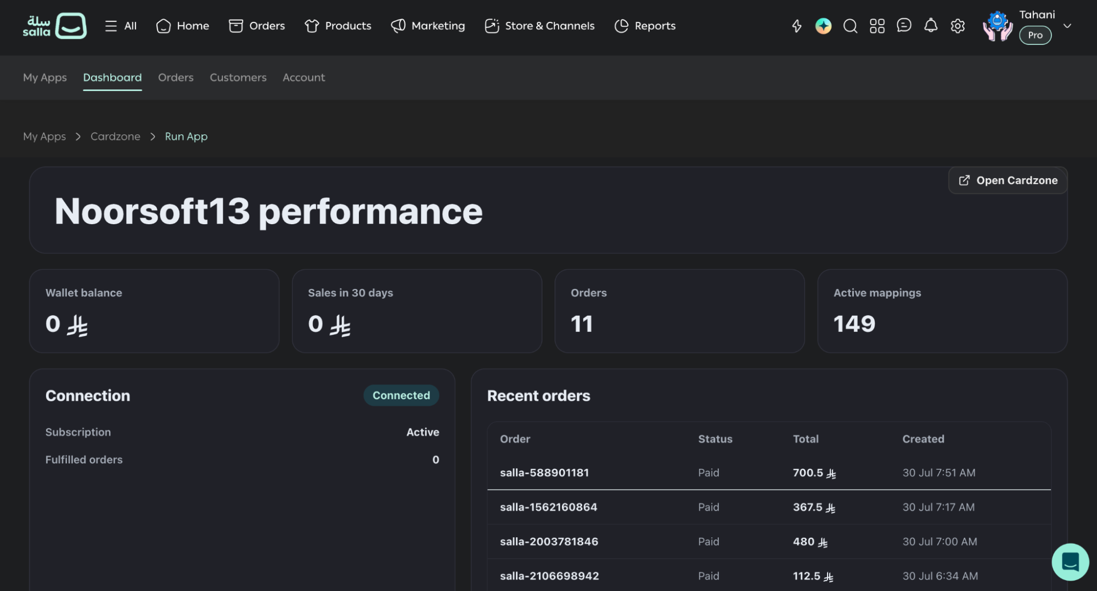Open settings gear icon

coord(958,26)
